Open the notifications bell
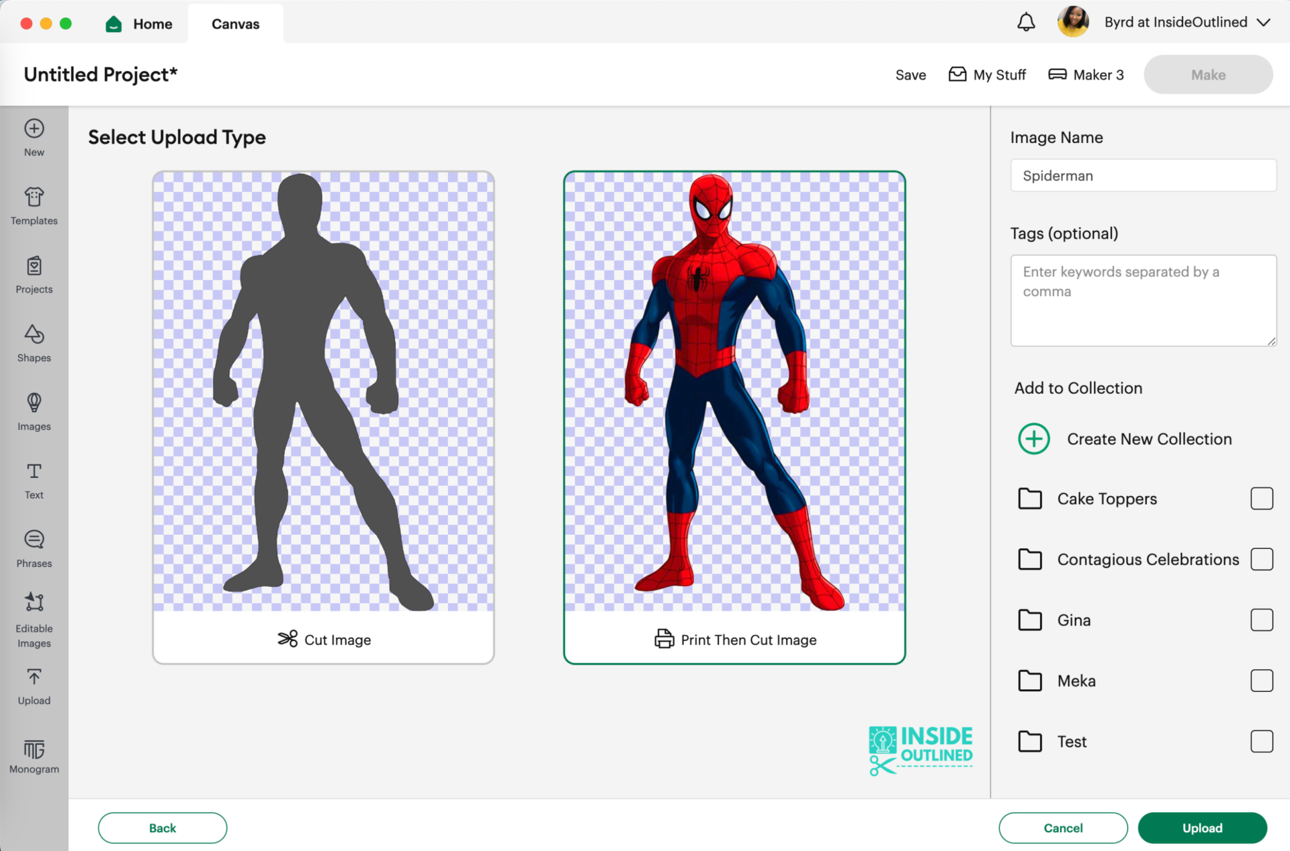Image resolution: width=1290 pixels, height=851 pixels. pyautogui.click(x=1025, y=21)
